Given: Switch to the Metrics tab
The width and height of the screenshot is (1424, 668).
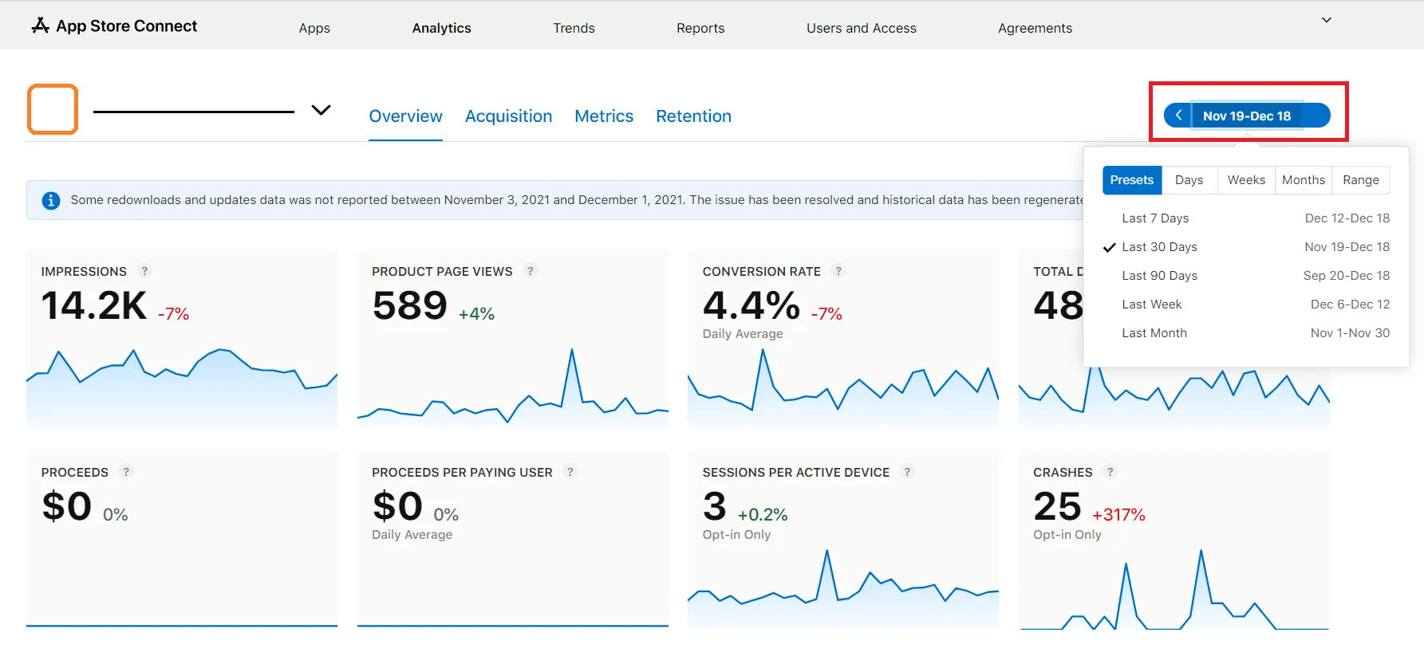Looking at the screenshot, I should [604, 116].
